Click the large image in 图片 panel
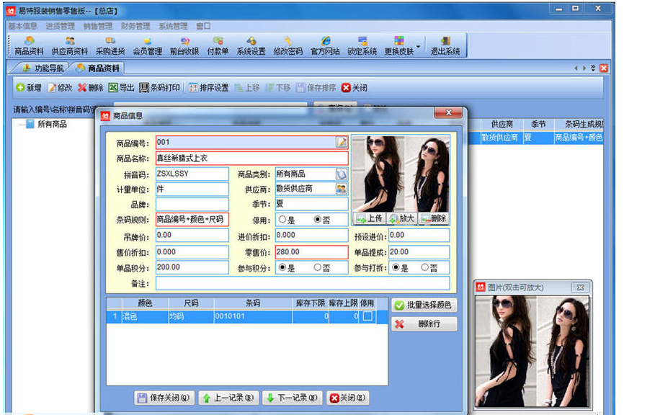This screenshot has height=415, width=655. pyautogui.click(x=533, y=351)
